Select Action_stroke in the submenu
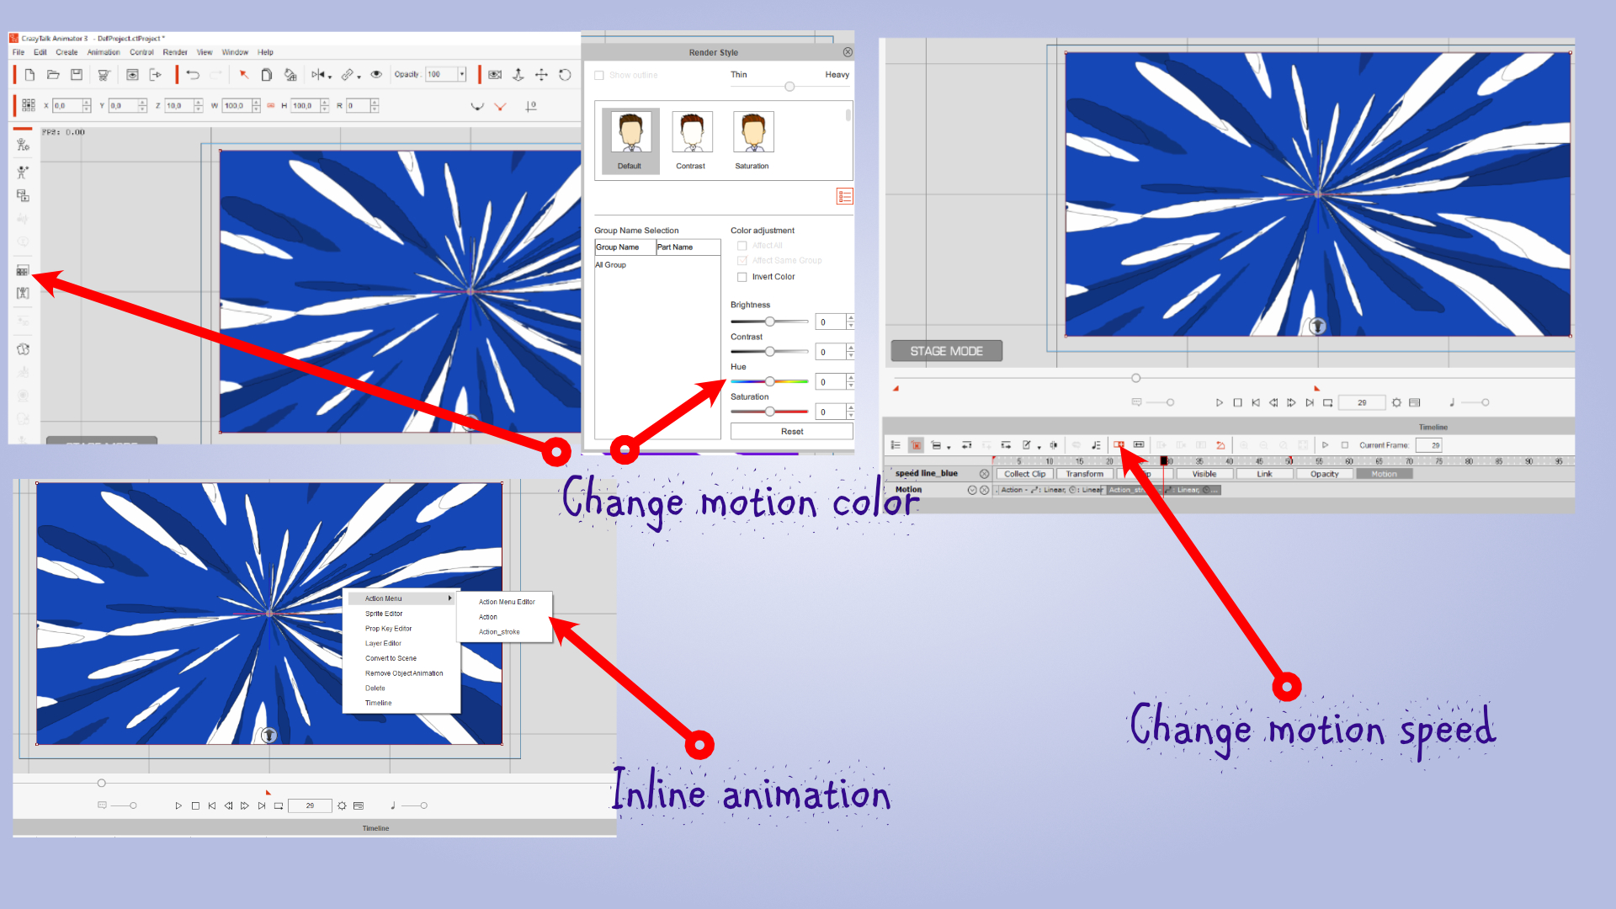Image resolution: width=1616 pixels, height=909 pixels. tap(499, 632)
